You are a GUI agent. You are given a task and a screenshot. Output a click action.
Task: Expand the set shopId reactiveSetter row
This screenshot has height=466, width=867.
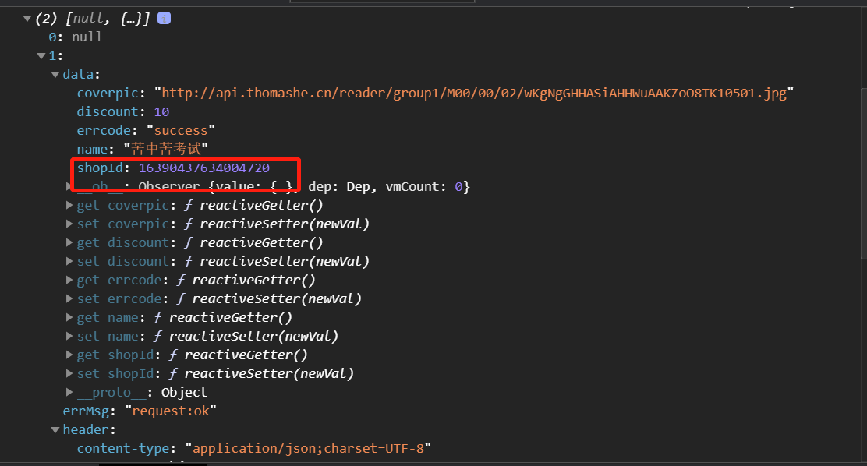[x=69, y=373]
